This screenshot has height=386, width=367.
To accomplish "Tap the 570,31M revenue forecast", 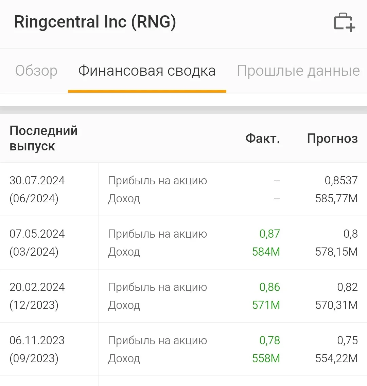I will 336,305.
